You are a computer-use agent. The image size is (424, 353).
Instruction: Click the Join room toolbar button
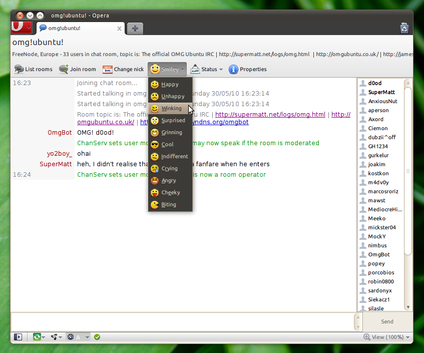pos(78,69)
